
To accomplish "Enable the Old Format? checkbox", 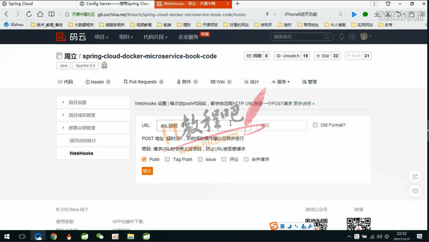I will (x=315, y=125).
